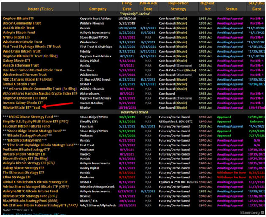Select the 19b-4 Ack Date column header
The height and width of the screenshot is (217, 266).
[x=148, y=6]
